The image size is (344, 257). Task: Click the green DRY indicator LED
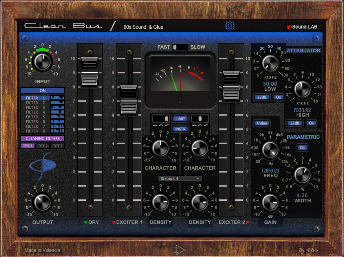pyautogui.click(x=86, y=222)
